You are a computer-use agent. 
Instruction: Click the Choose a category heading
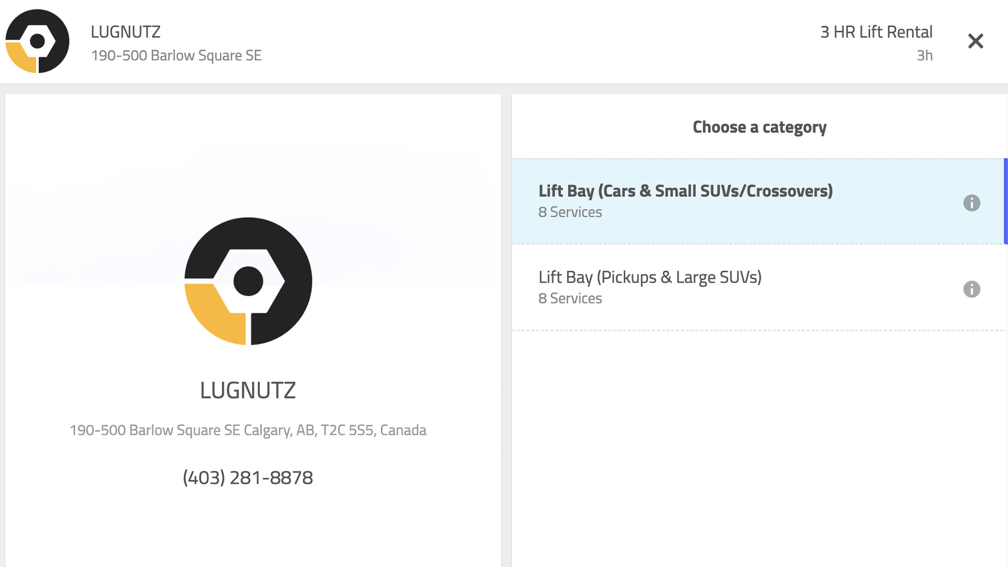tap(760, 128)
